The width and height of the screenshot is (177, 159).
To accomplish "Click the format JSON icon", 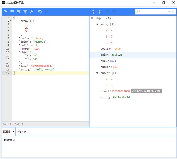I will point(6,12).
